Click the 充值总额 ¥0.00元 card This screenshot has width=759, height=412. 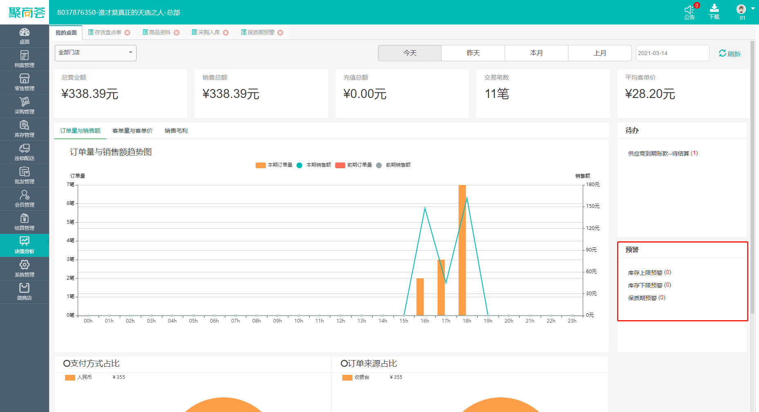coord(402,94)
